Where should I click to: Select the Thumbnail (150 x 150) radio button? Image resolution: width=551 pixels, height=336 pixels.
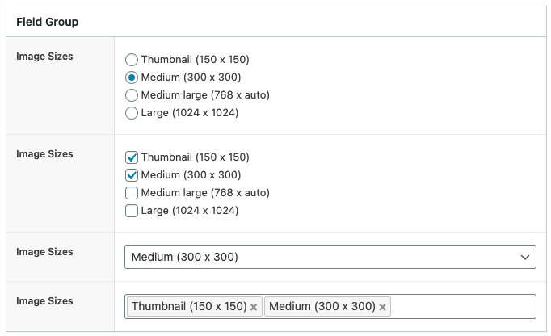point(132,60)
